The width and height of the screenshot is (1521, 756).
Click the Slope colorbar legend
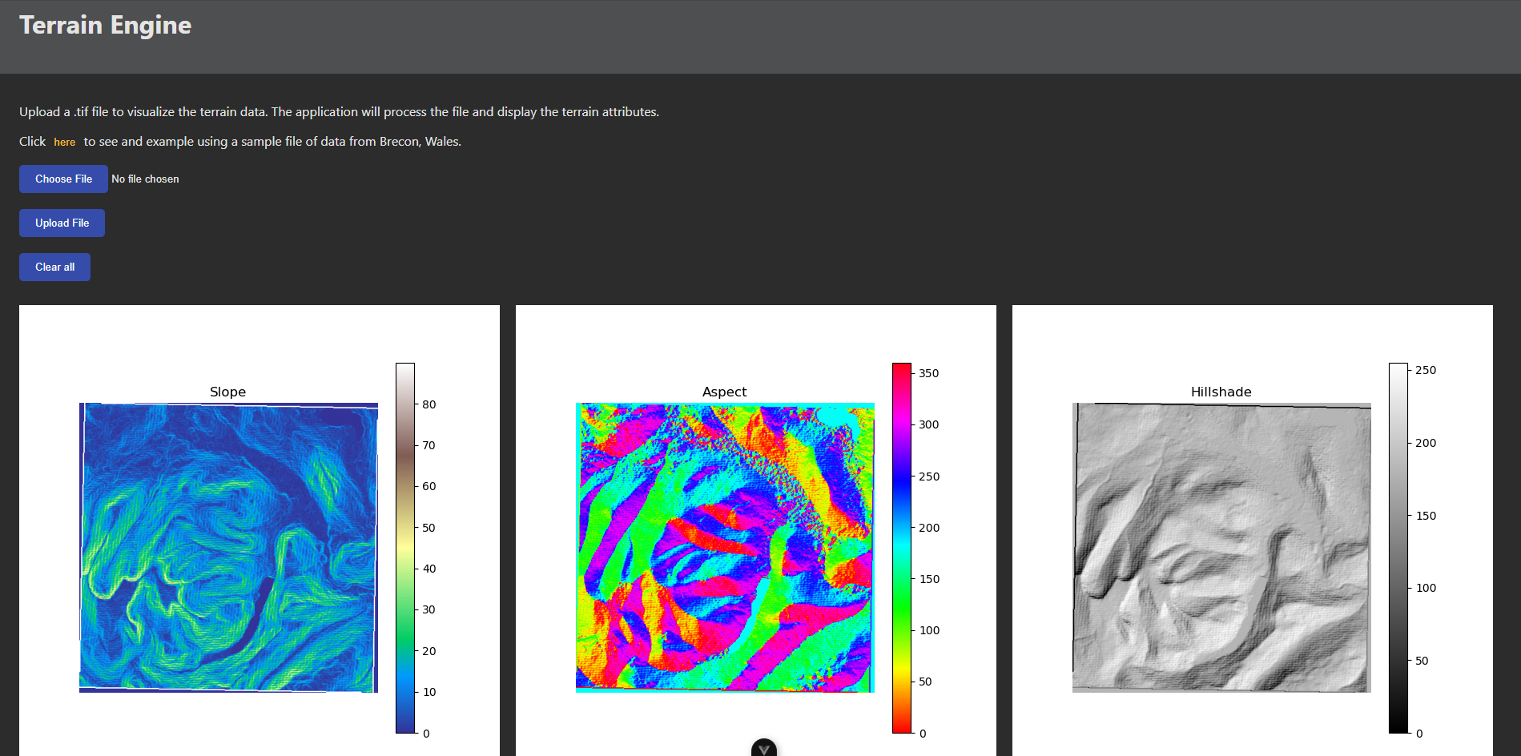[x=405, y=548]
